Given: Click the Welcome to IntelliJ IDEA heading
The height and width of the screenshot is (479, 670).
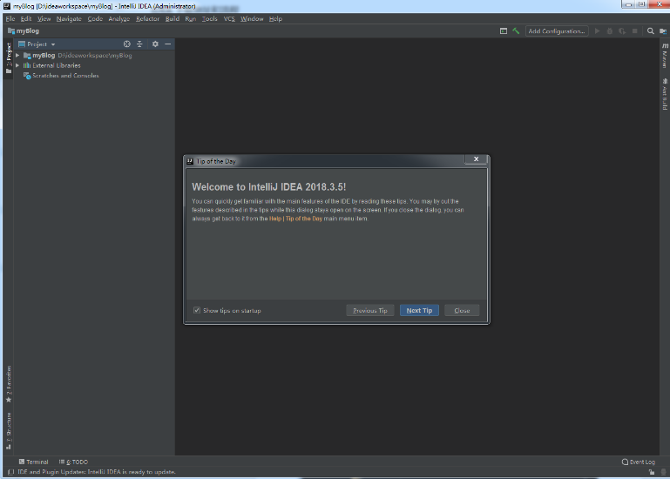Looking at the screenshot, I should [x=268, y=186].
